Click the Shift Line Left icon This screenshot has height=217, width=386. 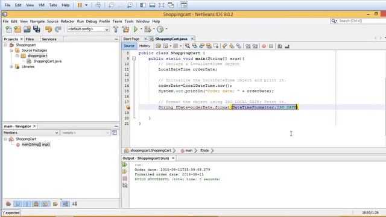pyautogui.click(x=248, y=46)
